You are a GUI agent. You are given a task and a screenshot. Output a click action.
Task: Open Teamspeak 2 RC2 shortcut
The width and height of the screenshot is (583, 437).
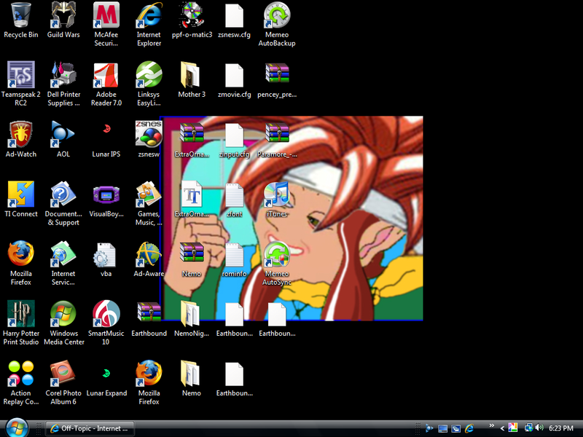20,75
